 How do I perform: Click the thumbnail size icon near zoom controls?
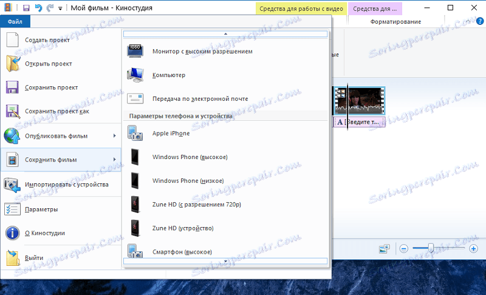(385, 248)
